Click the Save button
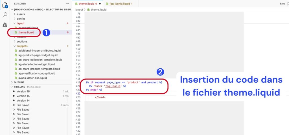The height and width of the screenshot is (135, 289). point(282,4)
